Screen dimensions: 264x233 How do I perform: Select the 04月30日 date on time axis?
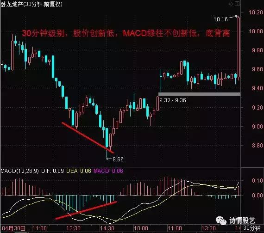point(13,228)
